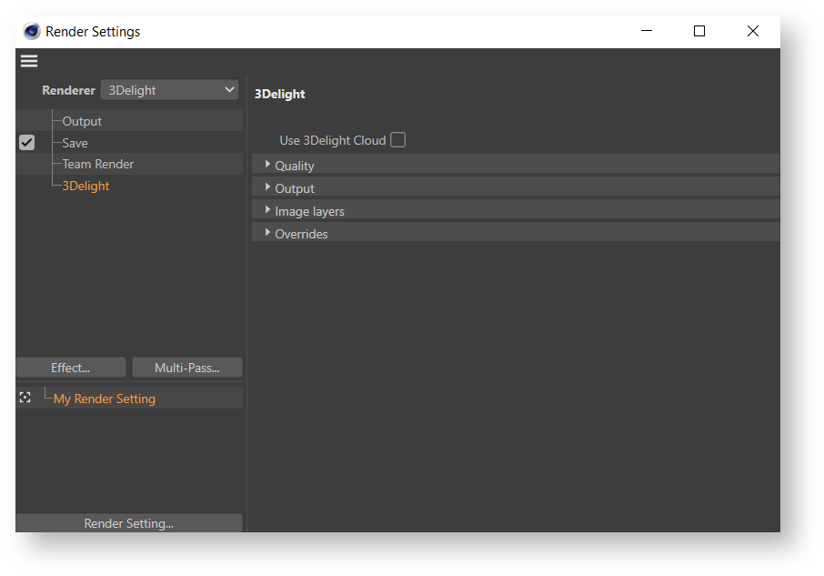Expand the Image layers section

coord(267,210)
